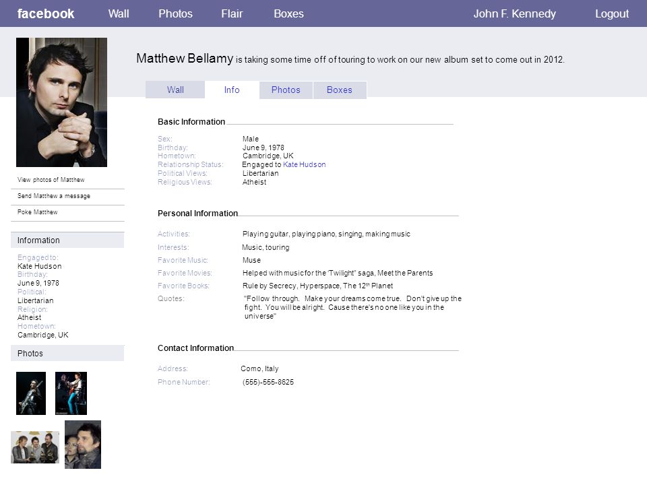647x485 pixels.
Task: Click the Favorite Music value 'Muse'
Action: (x=251, y=260)
